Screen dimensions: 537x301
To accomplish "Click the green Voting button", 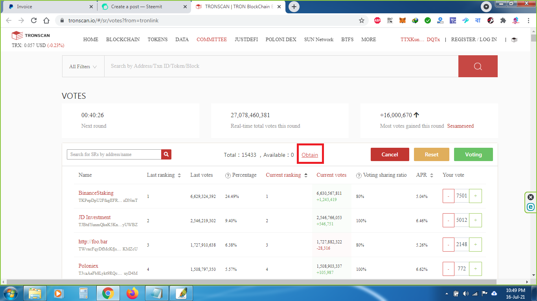I will [473, 154].
